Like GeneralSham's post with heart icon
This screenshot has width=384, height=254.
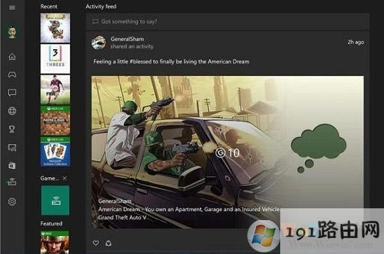95,243
